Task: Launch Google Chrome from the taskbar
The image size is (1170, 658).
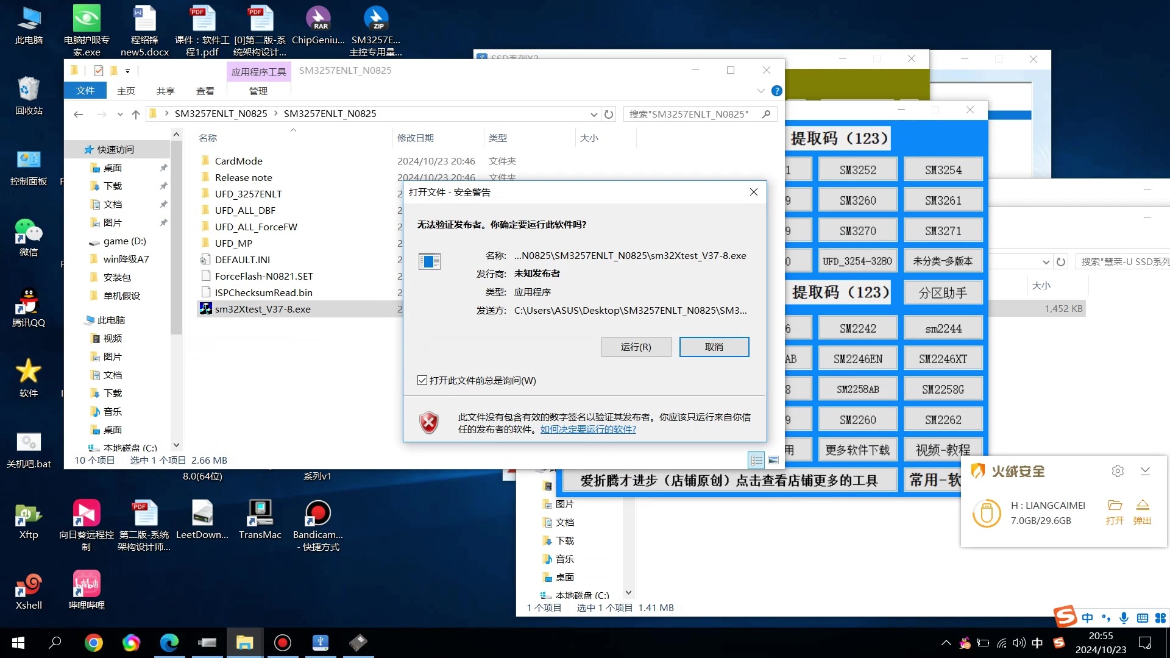Action: [93, 643]
